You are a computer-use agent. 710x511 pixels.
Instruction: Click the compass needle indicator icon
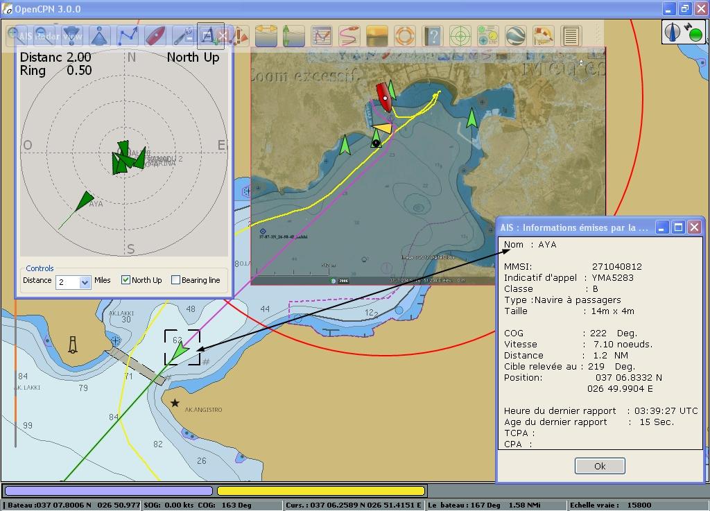click(x=673, y=32)
